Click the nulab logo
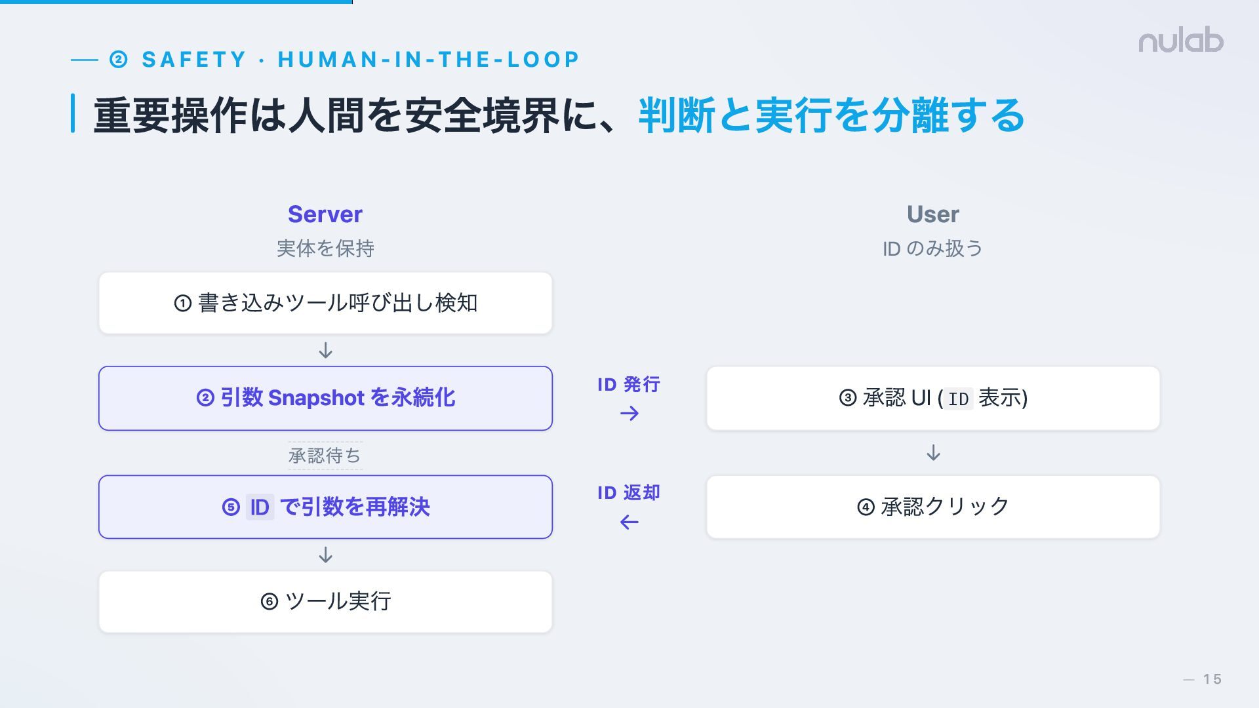 pos(1180,41)
